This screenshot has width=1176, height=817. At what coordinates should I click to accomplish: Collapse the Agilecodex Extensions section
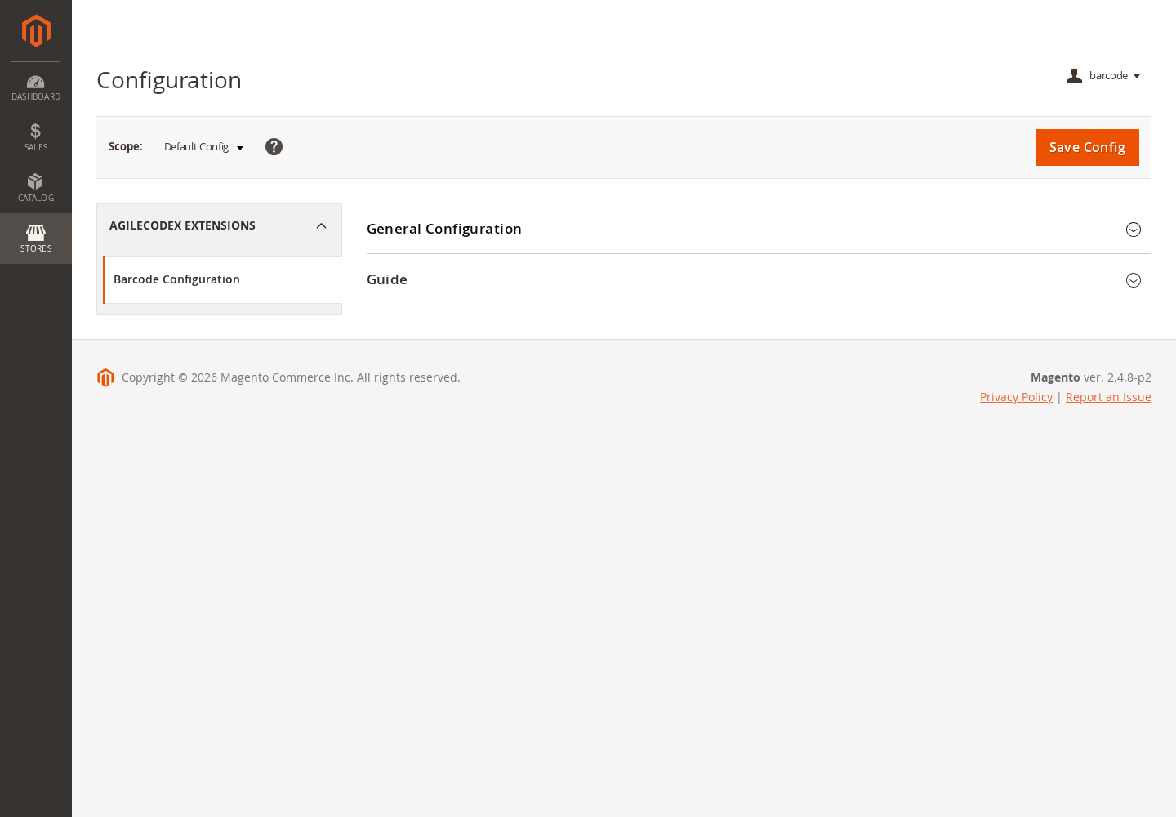click(x=219, y=225)
